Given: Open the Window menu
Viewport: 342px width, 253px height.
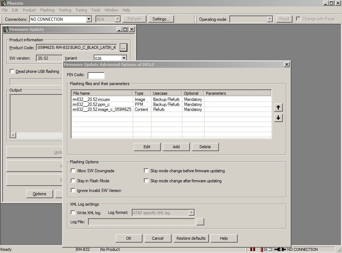Looking at the screenshot, I should pyautogui.click(x=111, y=10).
